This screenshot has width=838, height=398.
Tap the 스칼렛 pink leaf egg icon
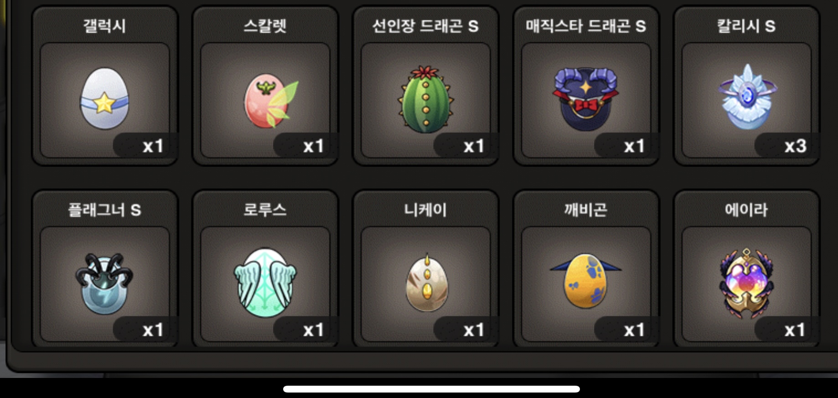coord(271,101)
